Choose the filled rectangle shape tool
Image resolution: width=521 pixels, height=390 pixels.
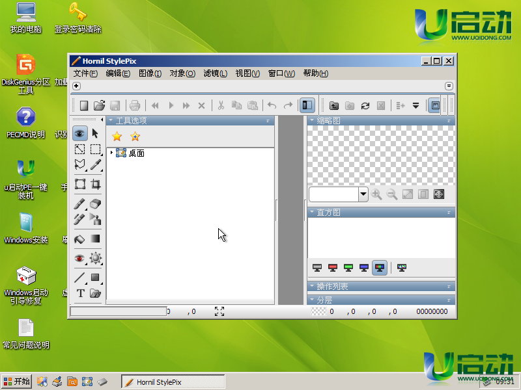pyautogui.click(x=95, y=278)
